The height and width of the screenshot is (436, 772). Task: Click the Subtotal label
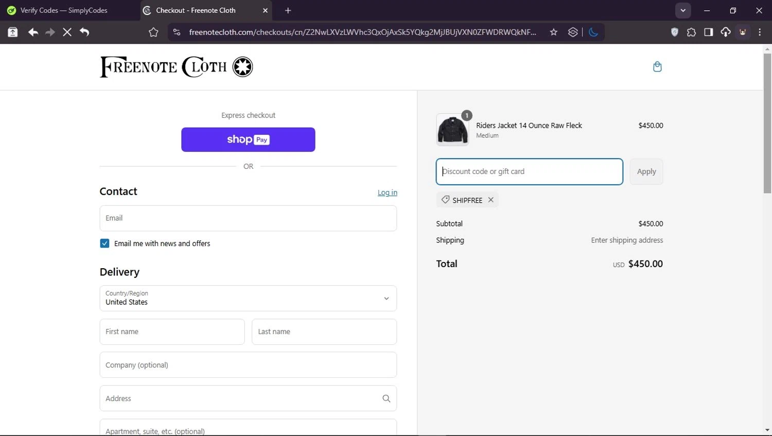(x=449, y=224)
